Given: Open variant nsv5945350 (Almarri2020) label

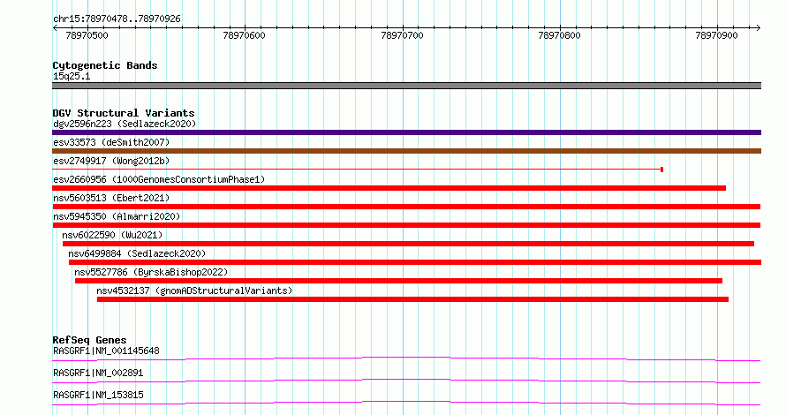Looking at the screenshot, I should tap(117, 216).
